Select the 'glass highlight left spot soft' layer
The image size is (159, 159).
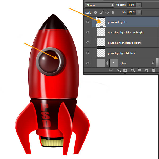click(124, 43)
